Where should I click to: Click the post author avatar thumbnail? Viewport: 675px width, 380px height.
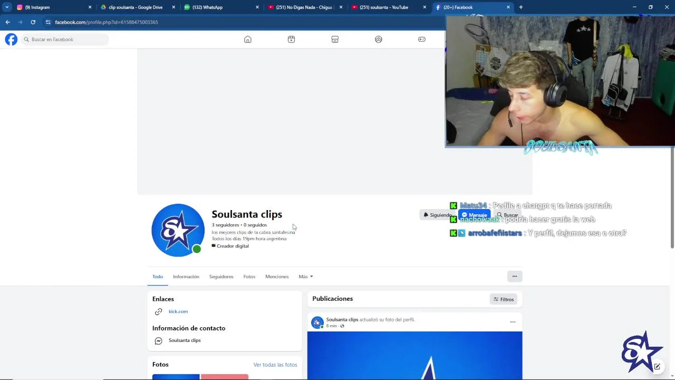317,322
